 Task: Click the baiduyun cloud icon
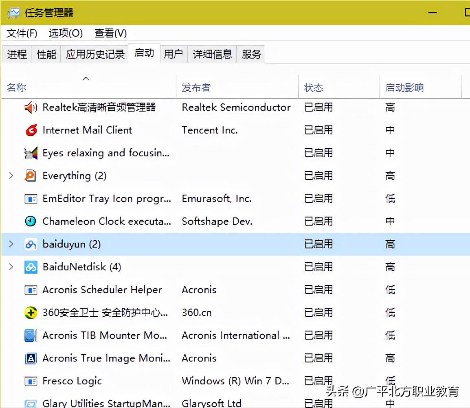31,244
